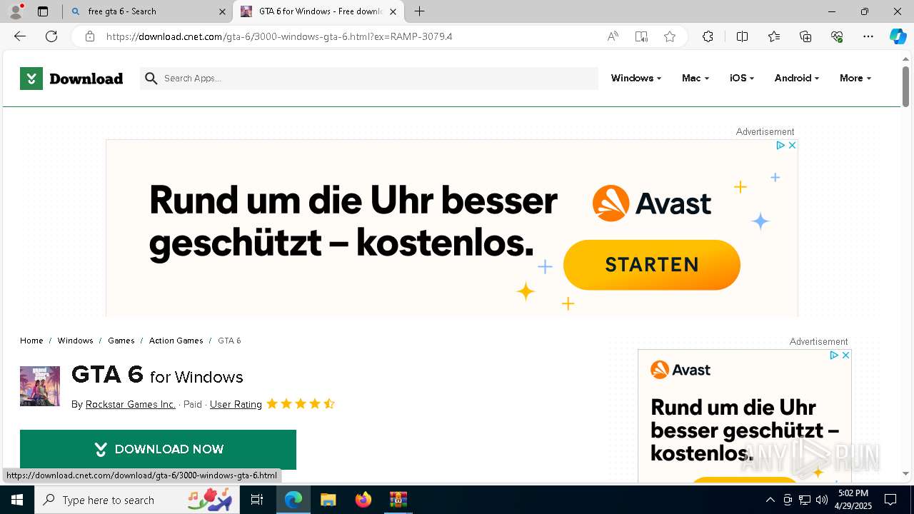This screenshot has width=914, height=514.
Task: Click the Games breadcrumb link
Action: click(121, 341)
